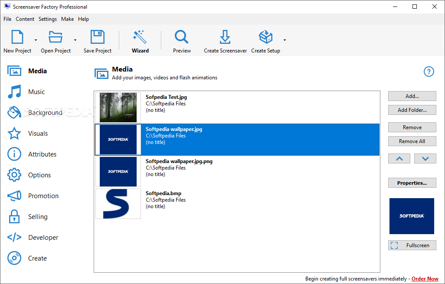Open Attributes info icon section
The image size is (445, 284).
point(14,154)
